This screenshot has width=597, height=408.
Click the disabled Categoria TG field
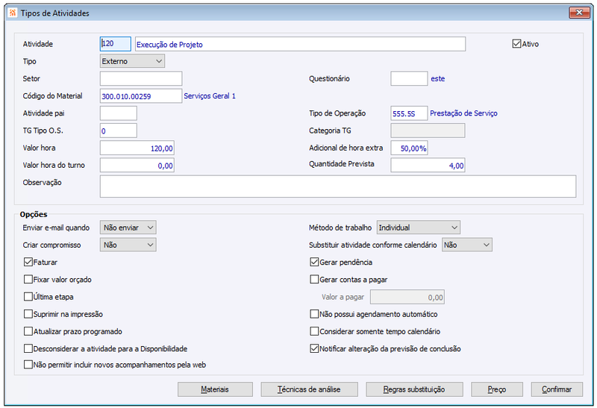click(x=428, y=131)
